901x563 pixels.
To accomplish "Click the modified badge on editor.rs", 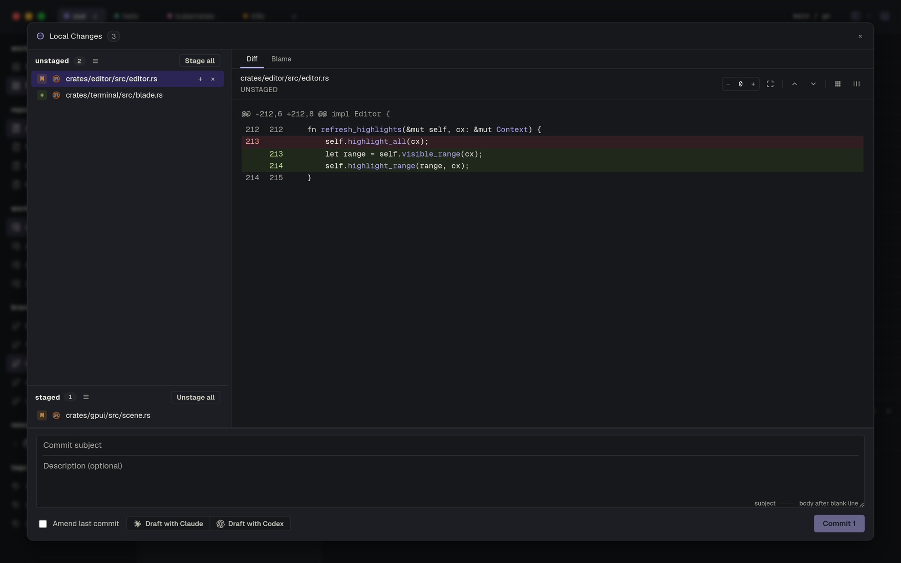I will [42, 79].
